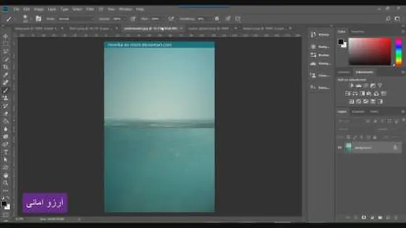Toggle Lock image pixels brush icon
406x228 pixels.
tap(355, 137)
